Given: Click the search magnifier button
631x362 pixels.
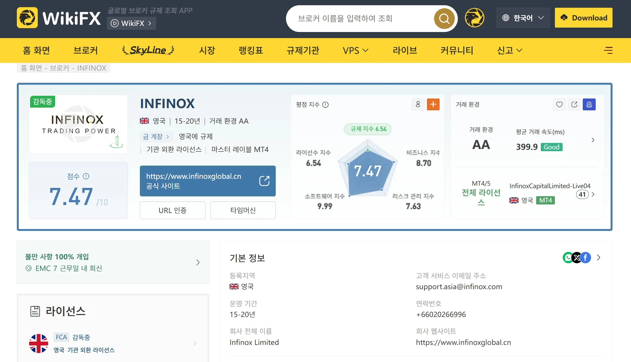Looking at the screenshot, I should (x=444, y=18).
